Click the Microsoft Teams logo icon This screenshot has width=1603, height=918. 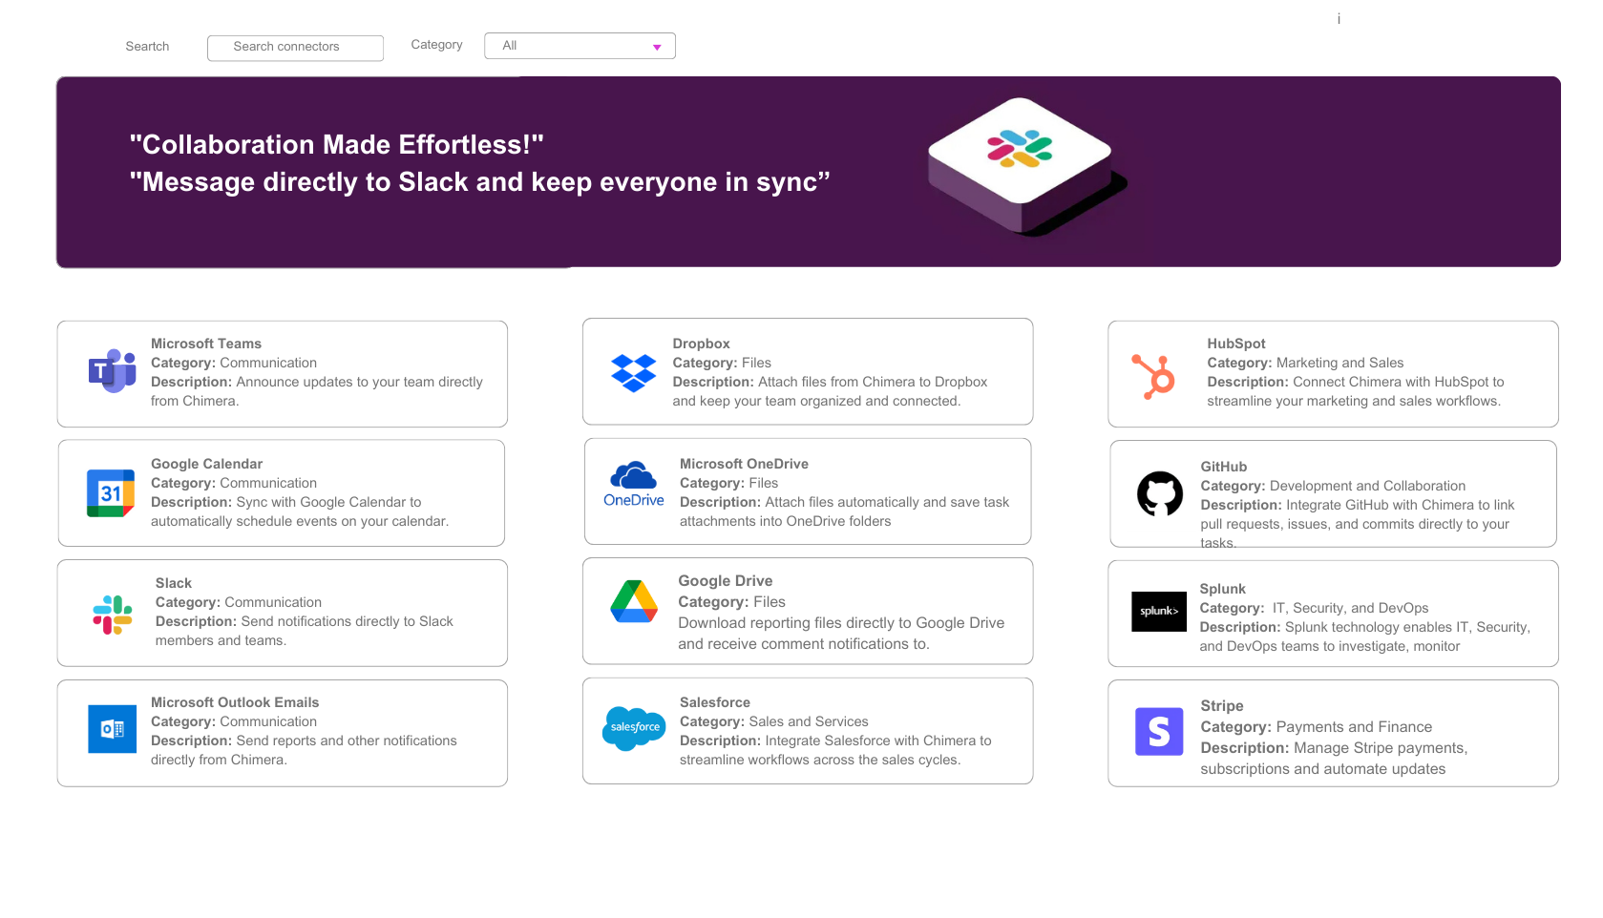point(113,371)
